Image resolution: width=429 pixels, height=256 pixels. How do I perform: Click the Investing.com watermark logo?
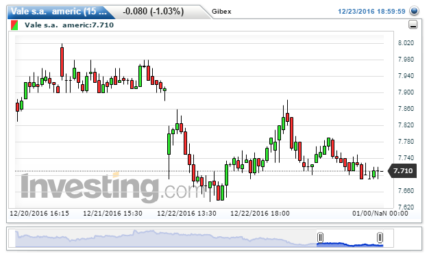(110, 187)
